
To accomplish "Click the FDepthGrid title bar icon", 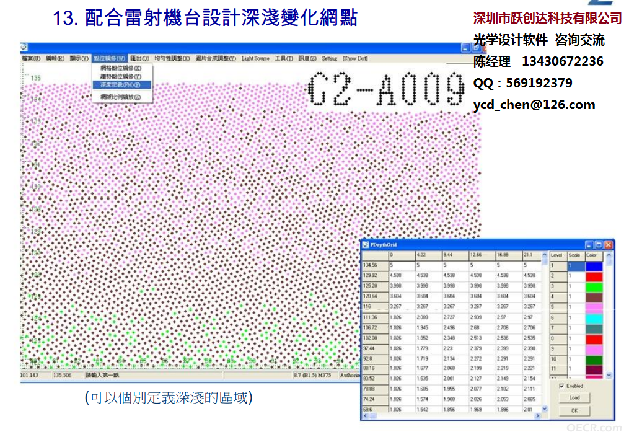I will (366, 244).
